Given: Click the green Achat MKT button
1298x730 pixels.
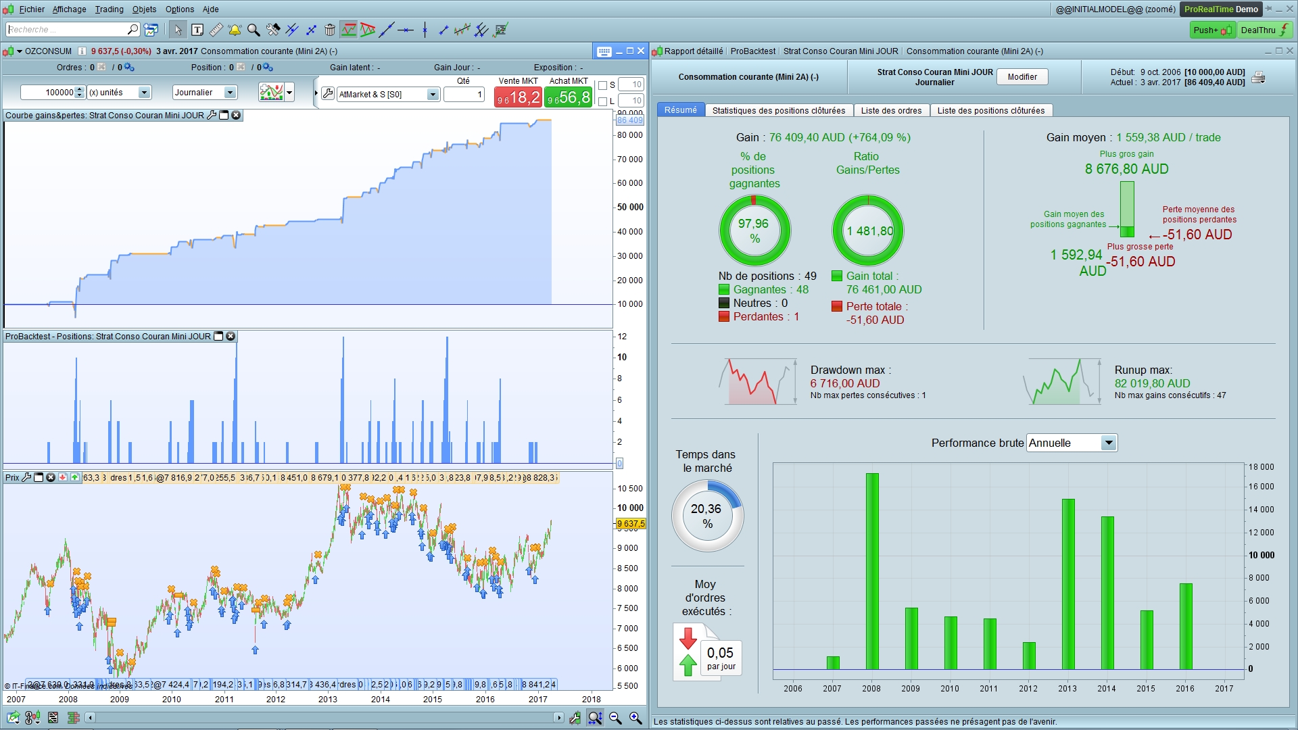Looking at the screenshot, I should point(569,97).
